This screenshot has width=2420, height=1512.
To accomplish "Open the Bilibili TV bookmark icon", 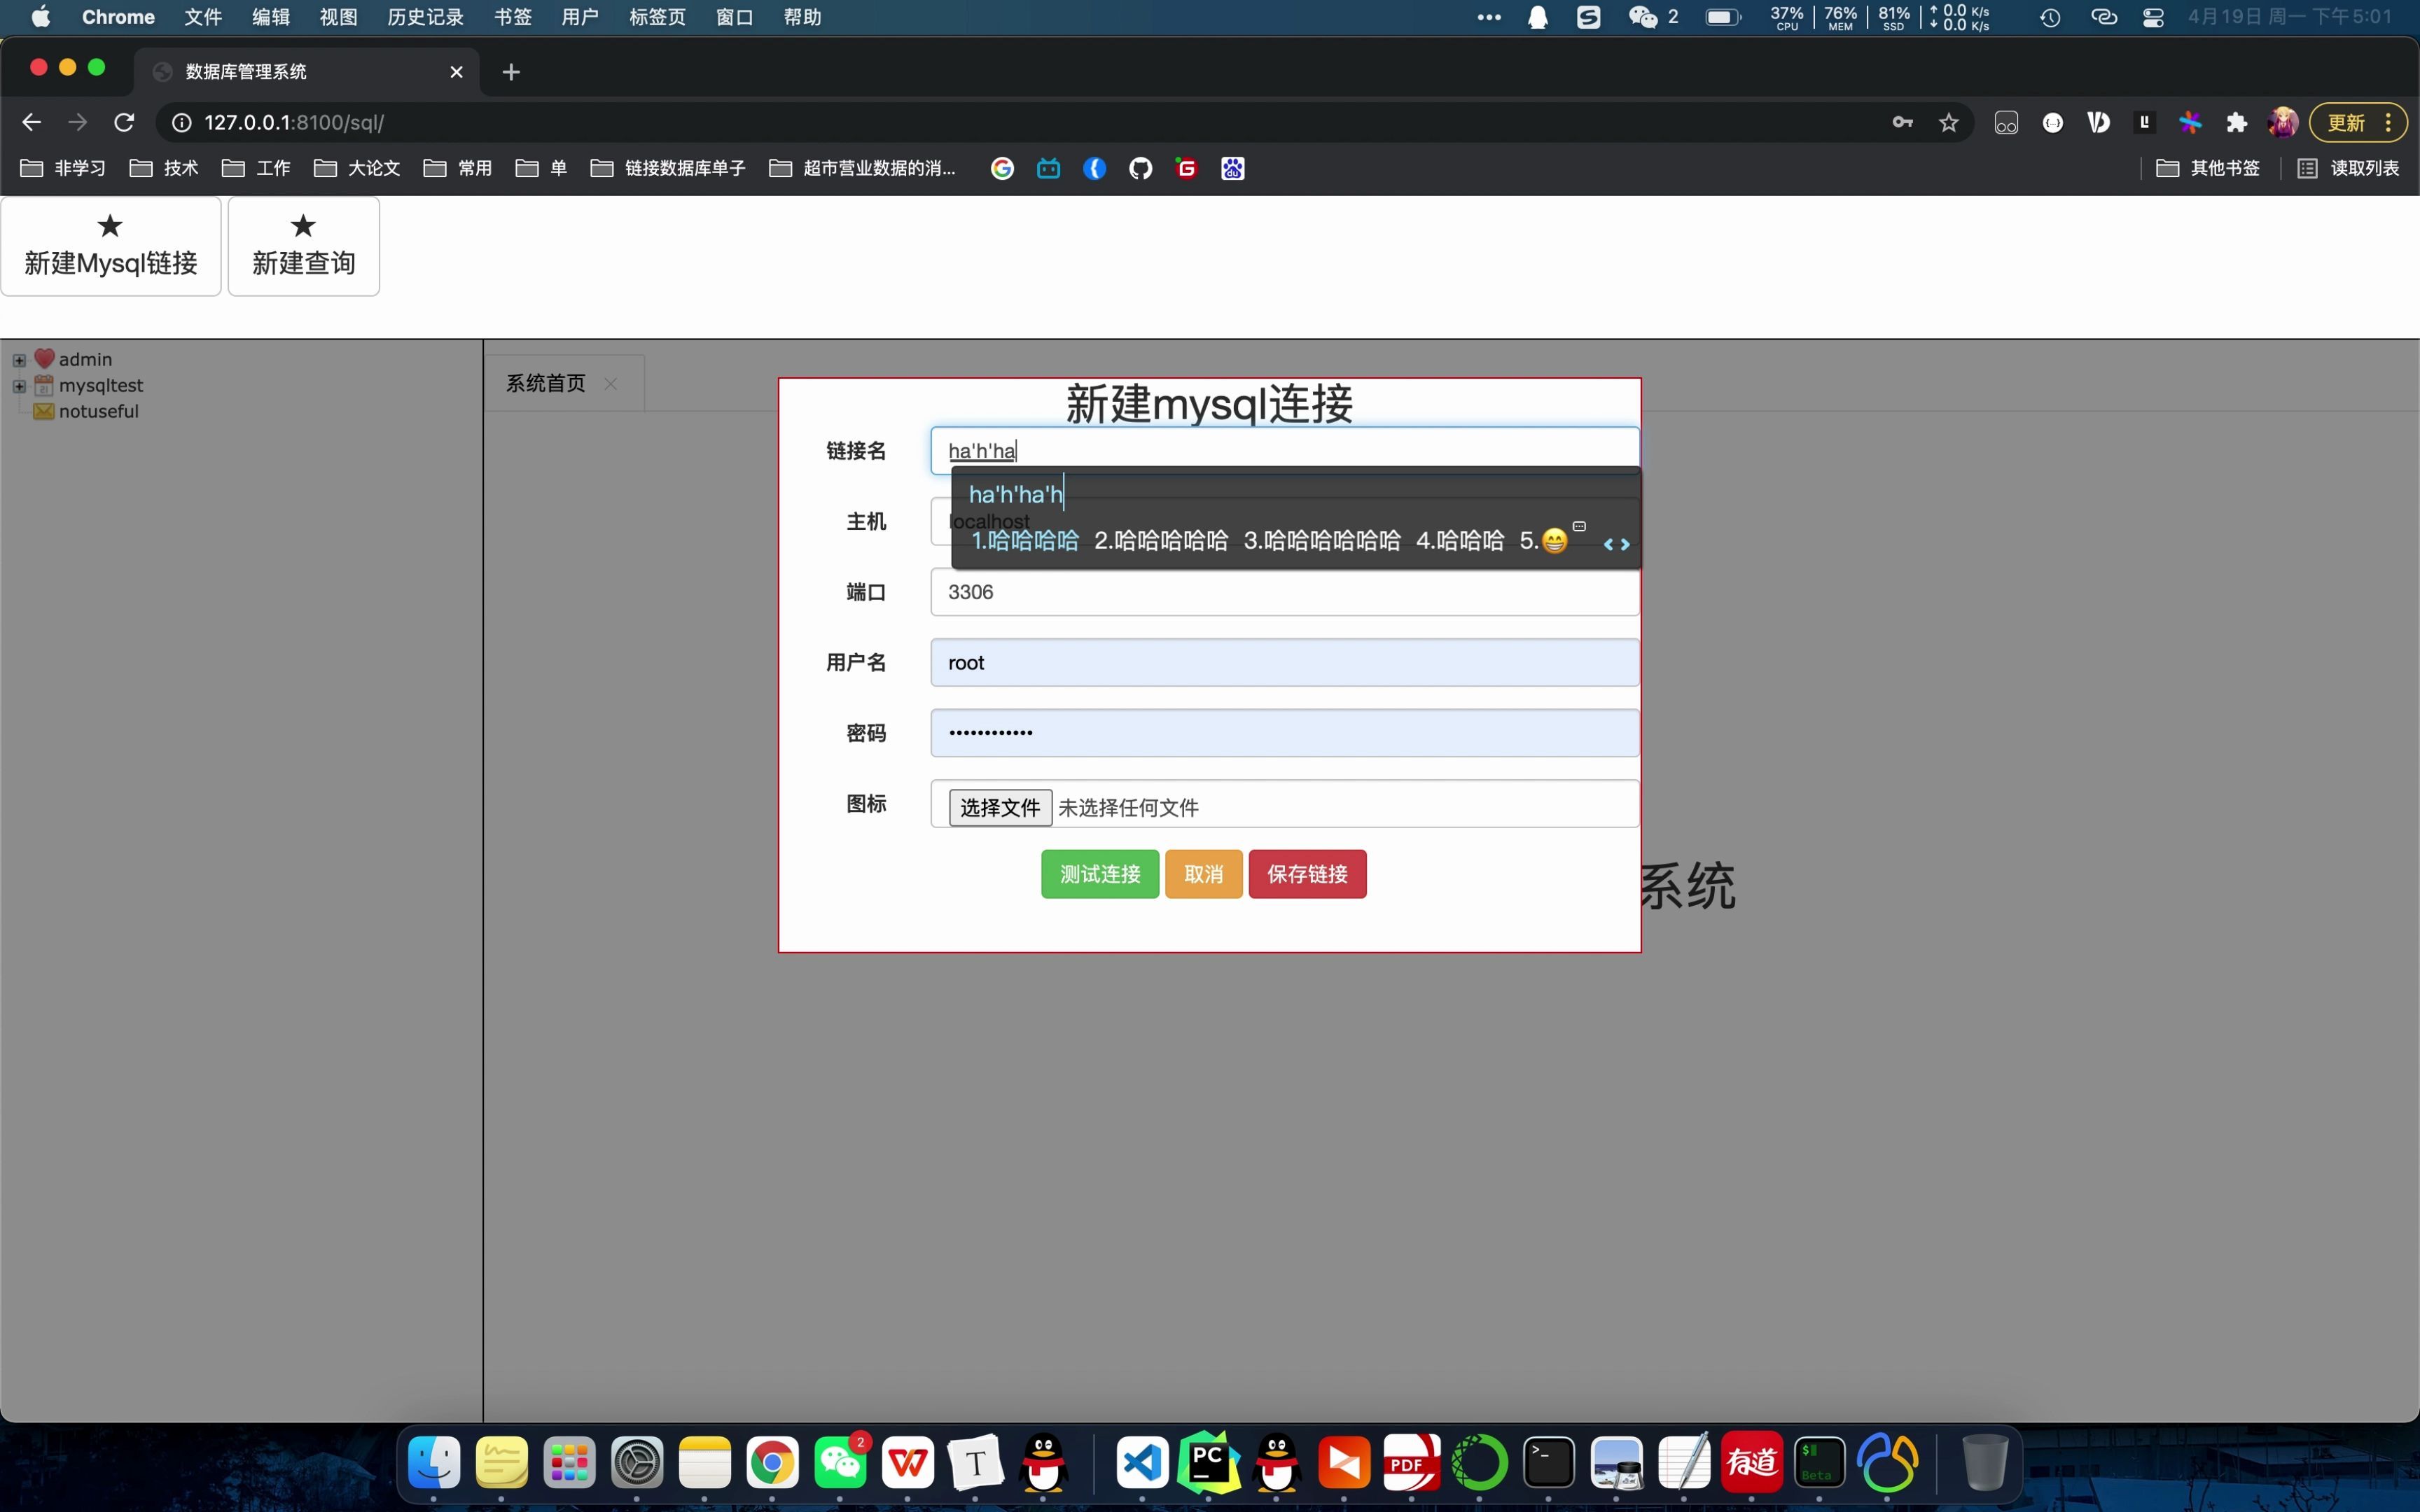I will 1048,168.
